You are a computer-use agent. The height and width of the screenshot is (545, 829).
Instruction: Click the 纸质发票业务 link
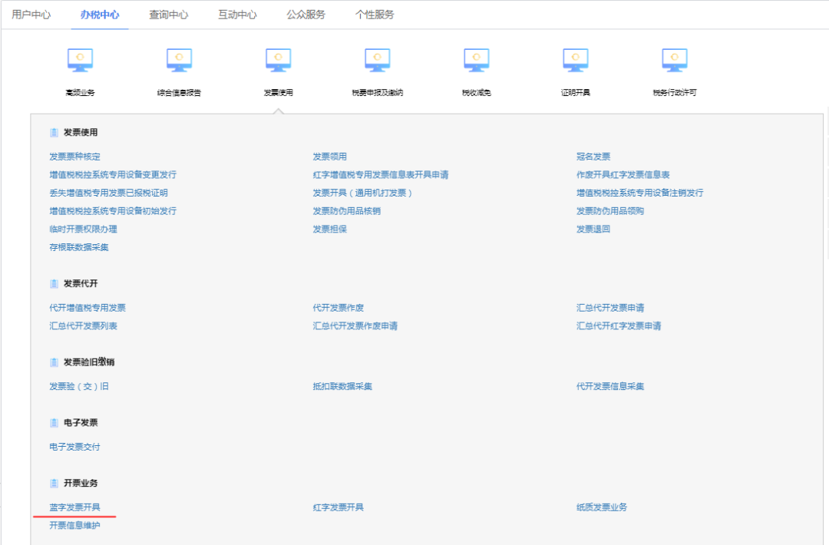(x=602, y=507)
